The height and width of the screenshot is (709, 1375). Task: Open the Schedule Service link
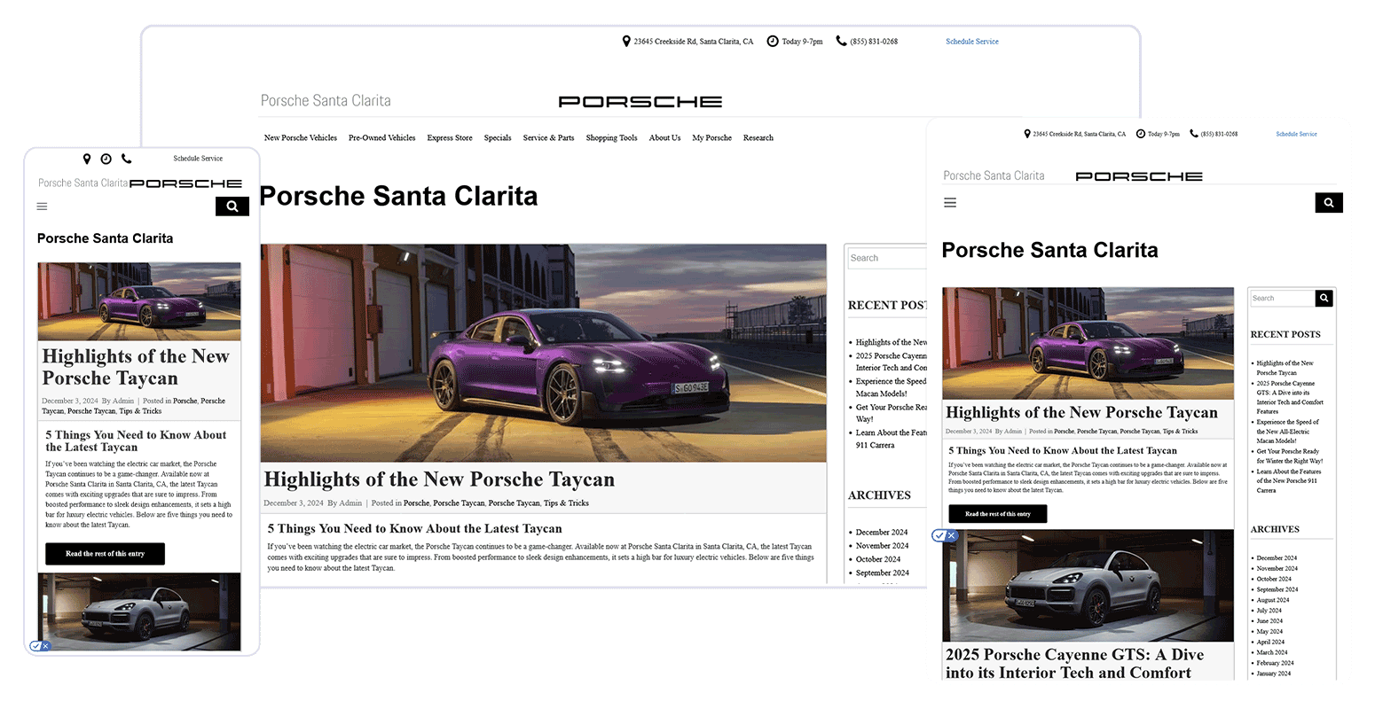972,41
